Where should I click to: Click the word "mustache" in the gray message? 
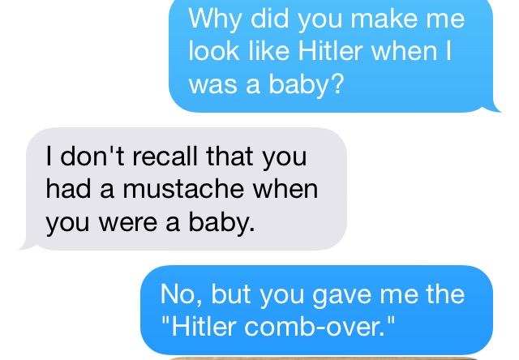[x=183, y=189]
